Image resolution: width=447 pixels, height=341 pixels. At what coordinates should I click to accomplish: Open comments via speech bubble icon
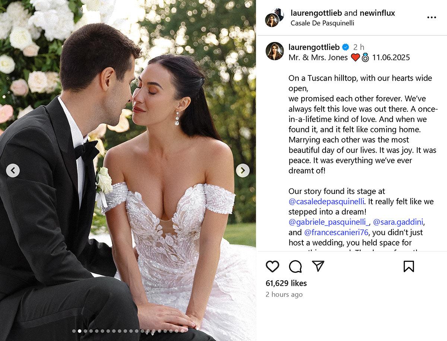pyautogui.click(x=295, y=266)
